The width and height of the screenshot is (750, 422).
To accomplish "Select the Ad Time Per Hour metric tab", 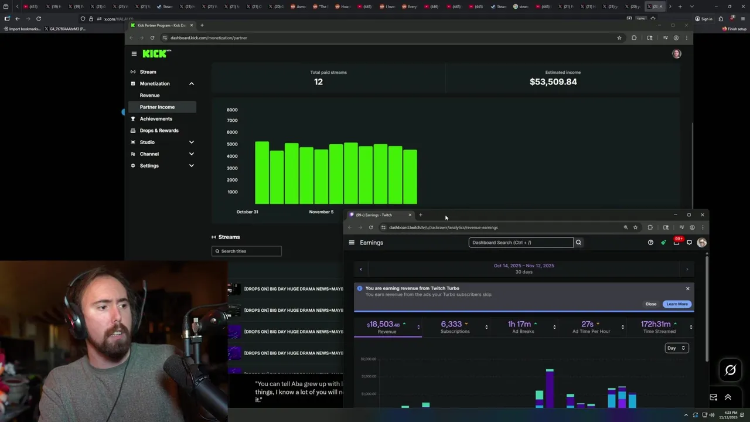I will pyautogui.click(x=591, y=327).
